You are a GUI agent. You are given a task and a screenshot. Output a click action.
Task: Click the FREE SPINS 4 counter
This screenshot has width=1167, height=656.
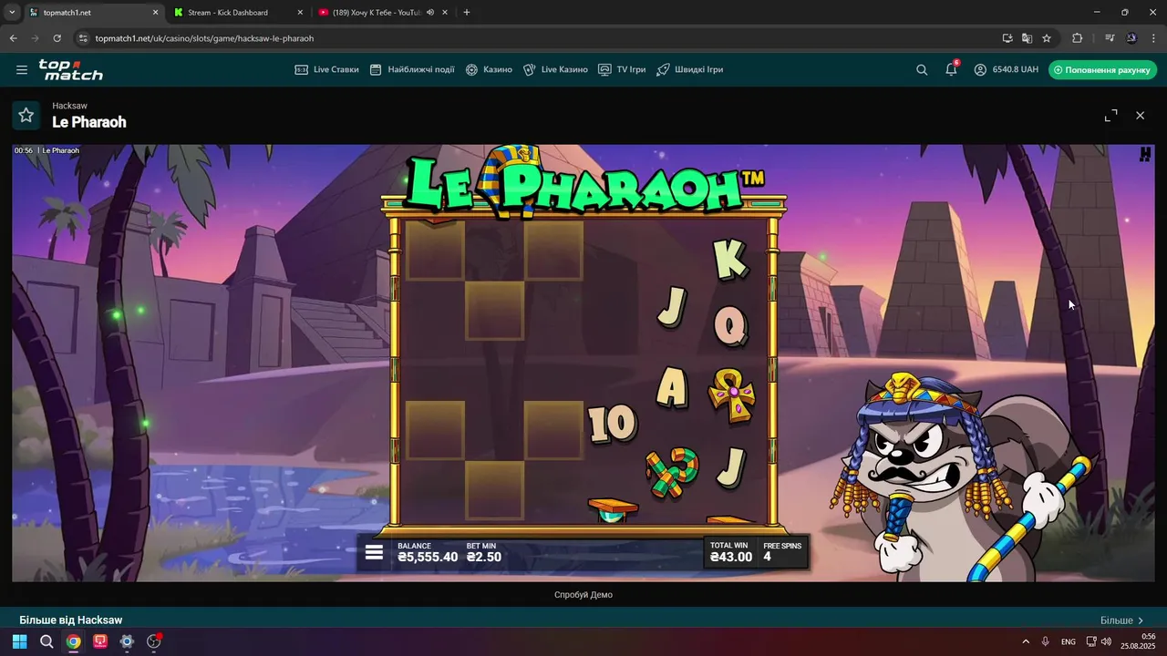coord(782,552)
